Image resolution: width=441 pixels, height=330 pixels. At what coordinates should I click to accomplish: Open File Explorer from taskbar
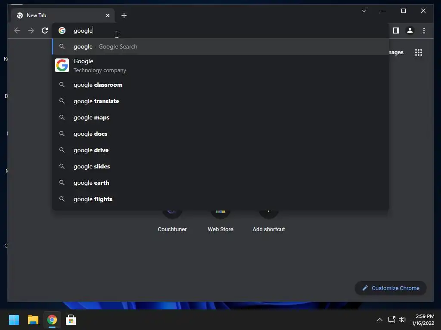pyautogui.click(x=33, y=320)
